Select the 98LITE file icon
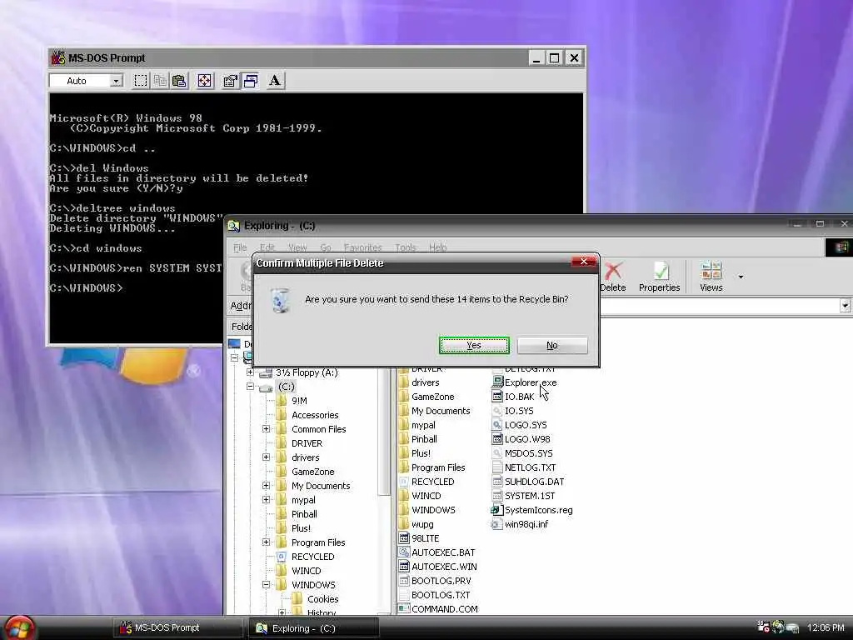 point(404,538)
